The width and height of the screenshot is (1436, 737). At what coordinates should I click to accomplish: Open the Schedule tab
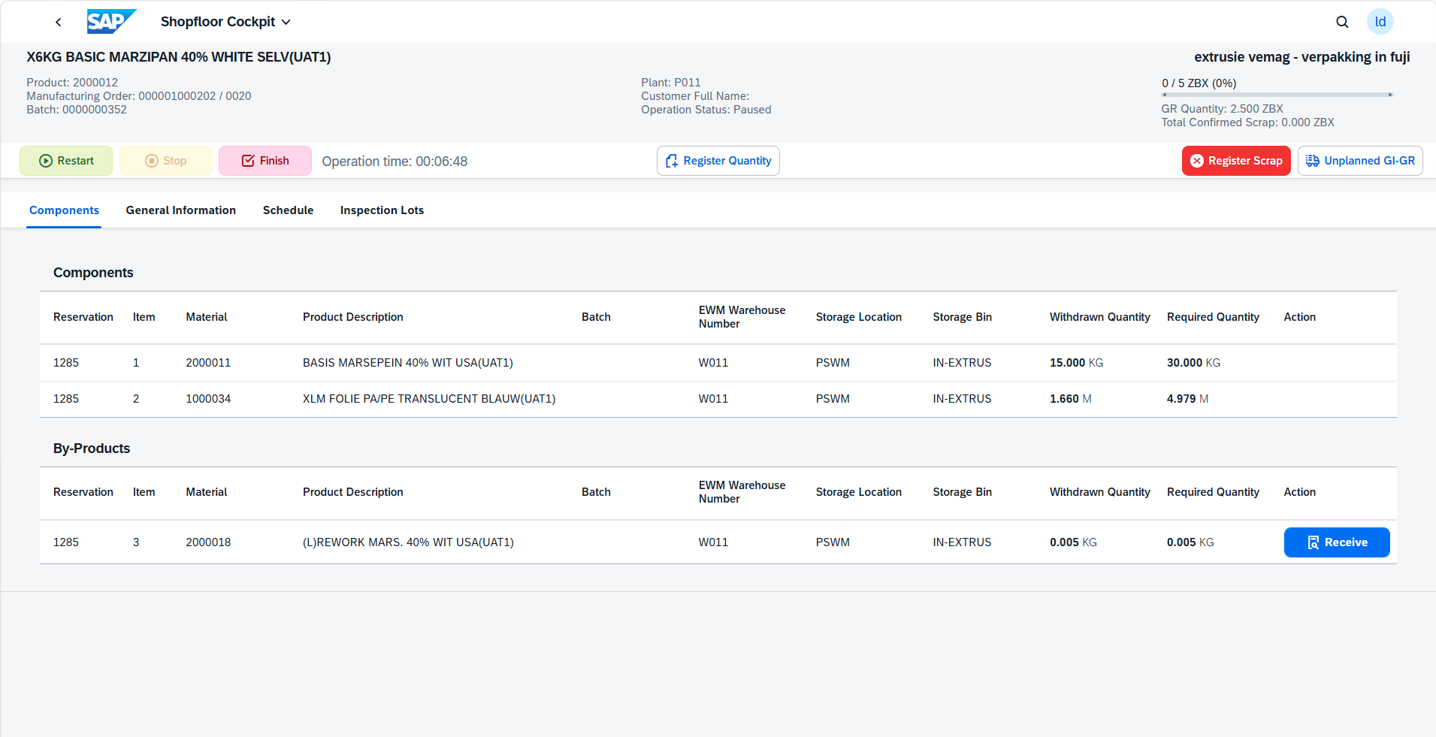(x=288, y=210)
